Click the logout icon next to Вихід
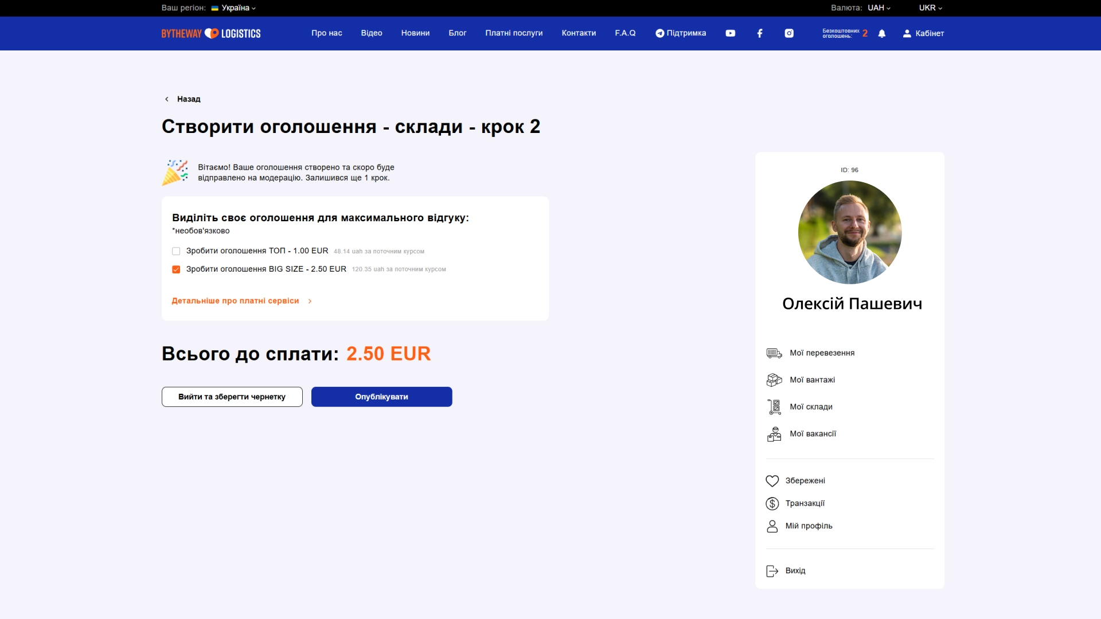Screen dimensions: 1101x619 (x=772, y=571)
